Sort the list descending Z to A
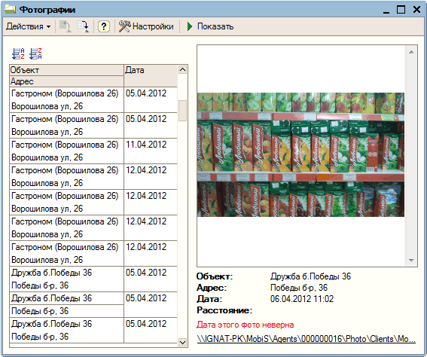This screenshot has height=357, width=427. pyautogui.click(x=35, y=54)
